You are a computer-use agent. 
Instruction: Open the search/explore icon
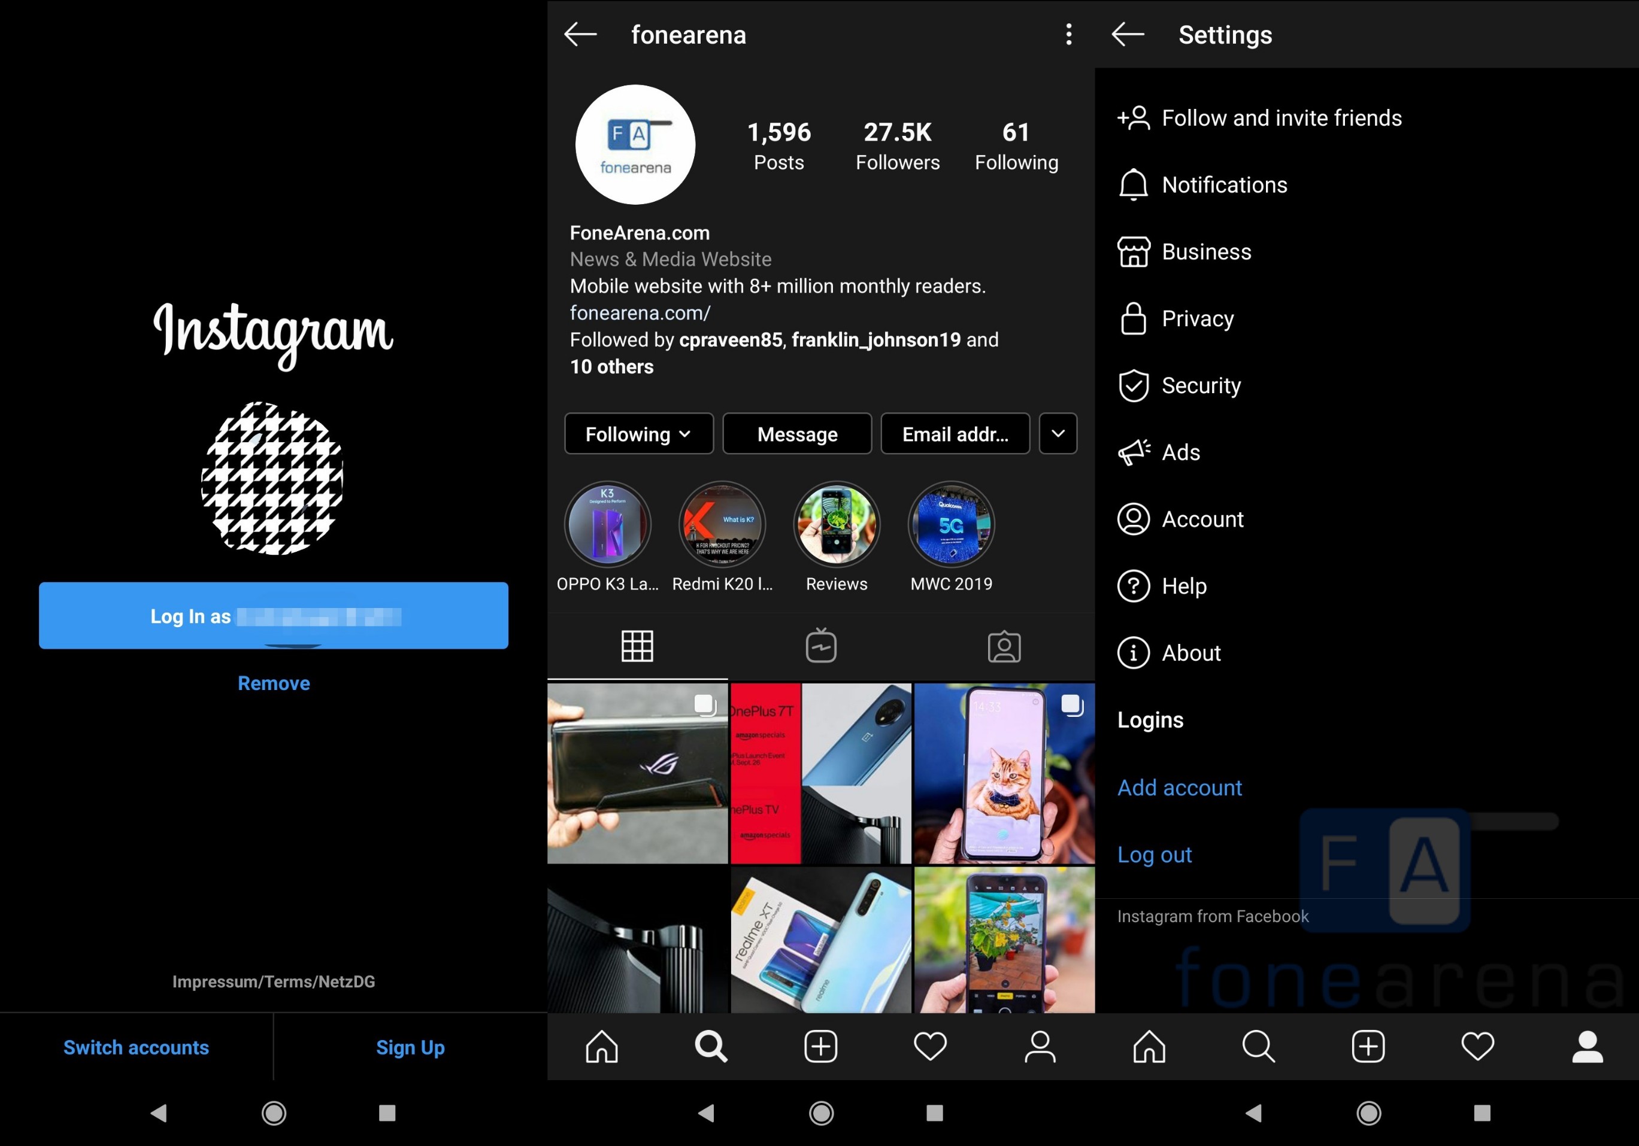[711, 1048]
